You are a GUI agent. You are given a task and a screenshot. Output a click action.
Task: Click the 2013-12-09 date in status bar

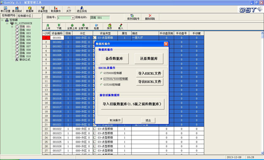click(234, 157)
